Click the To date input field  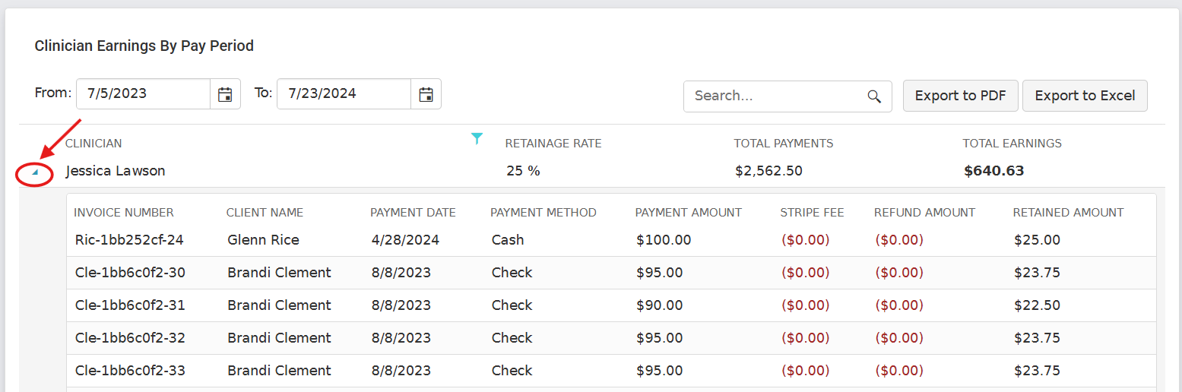click(344, 94)
